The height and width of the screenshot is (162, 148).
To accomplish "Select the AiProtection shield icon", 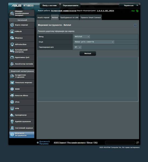I will pos(12,45).
